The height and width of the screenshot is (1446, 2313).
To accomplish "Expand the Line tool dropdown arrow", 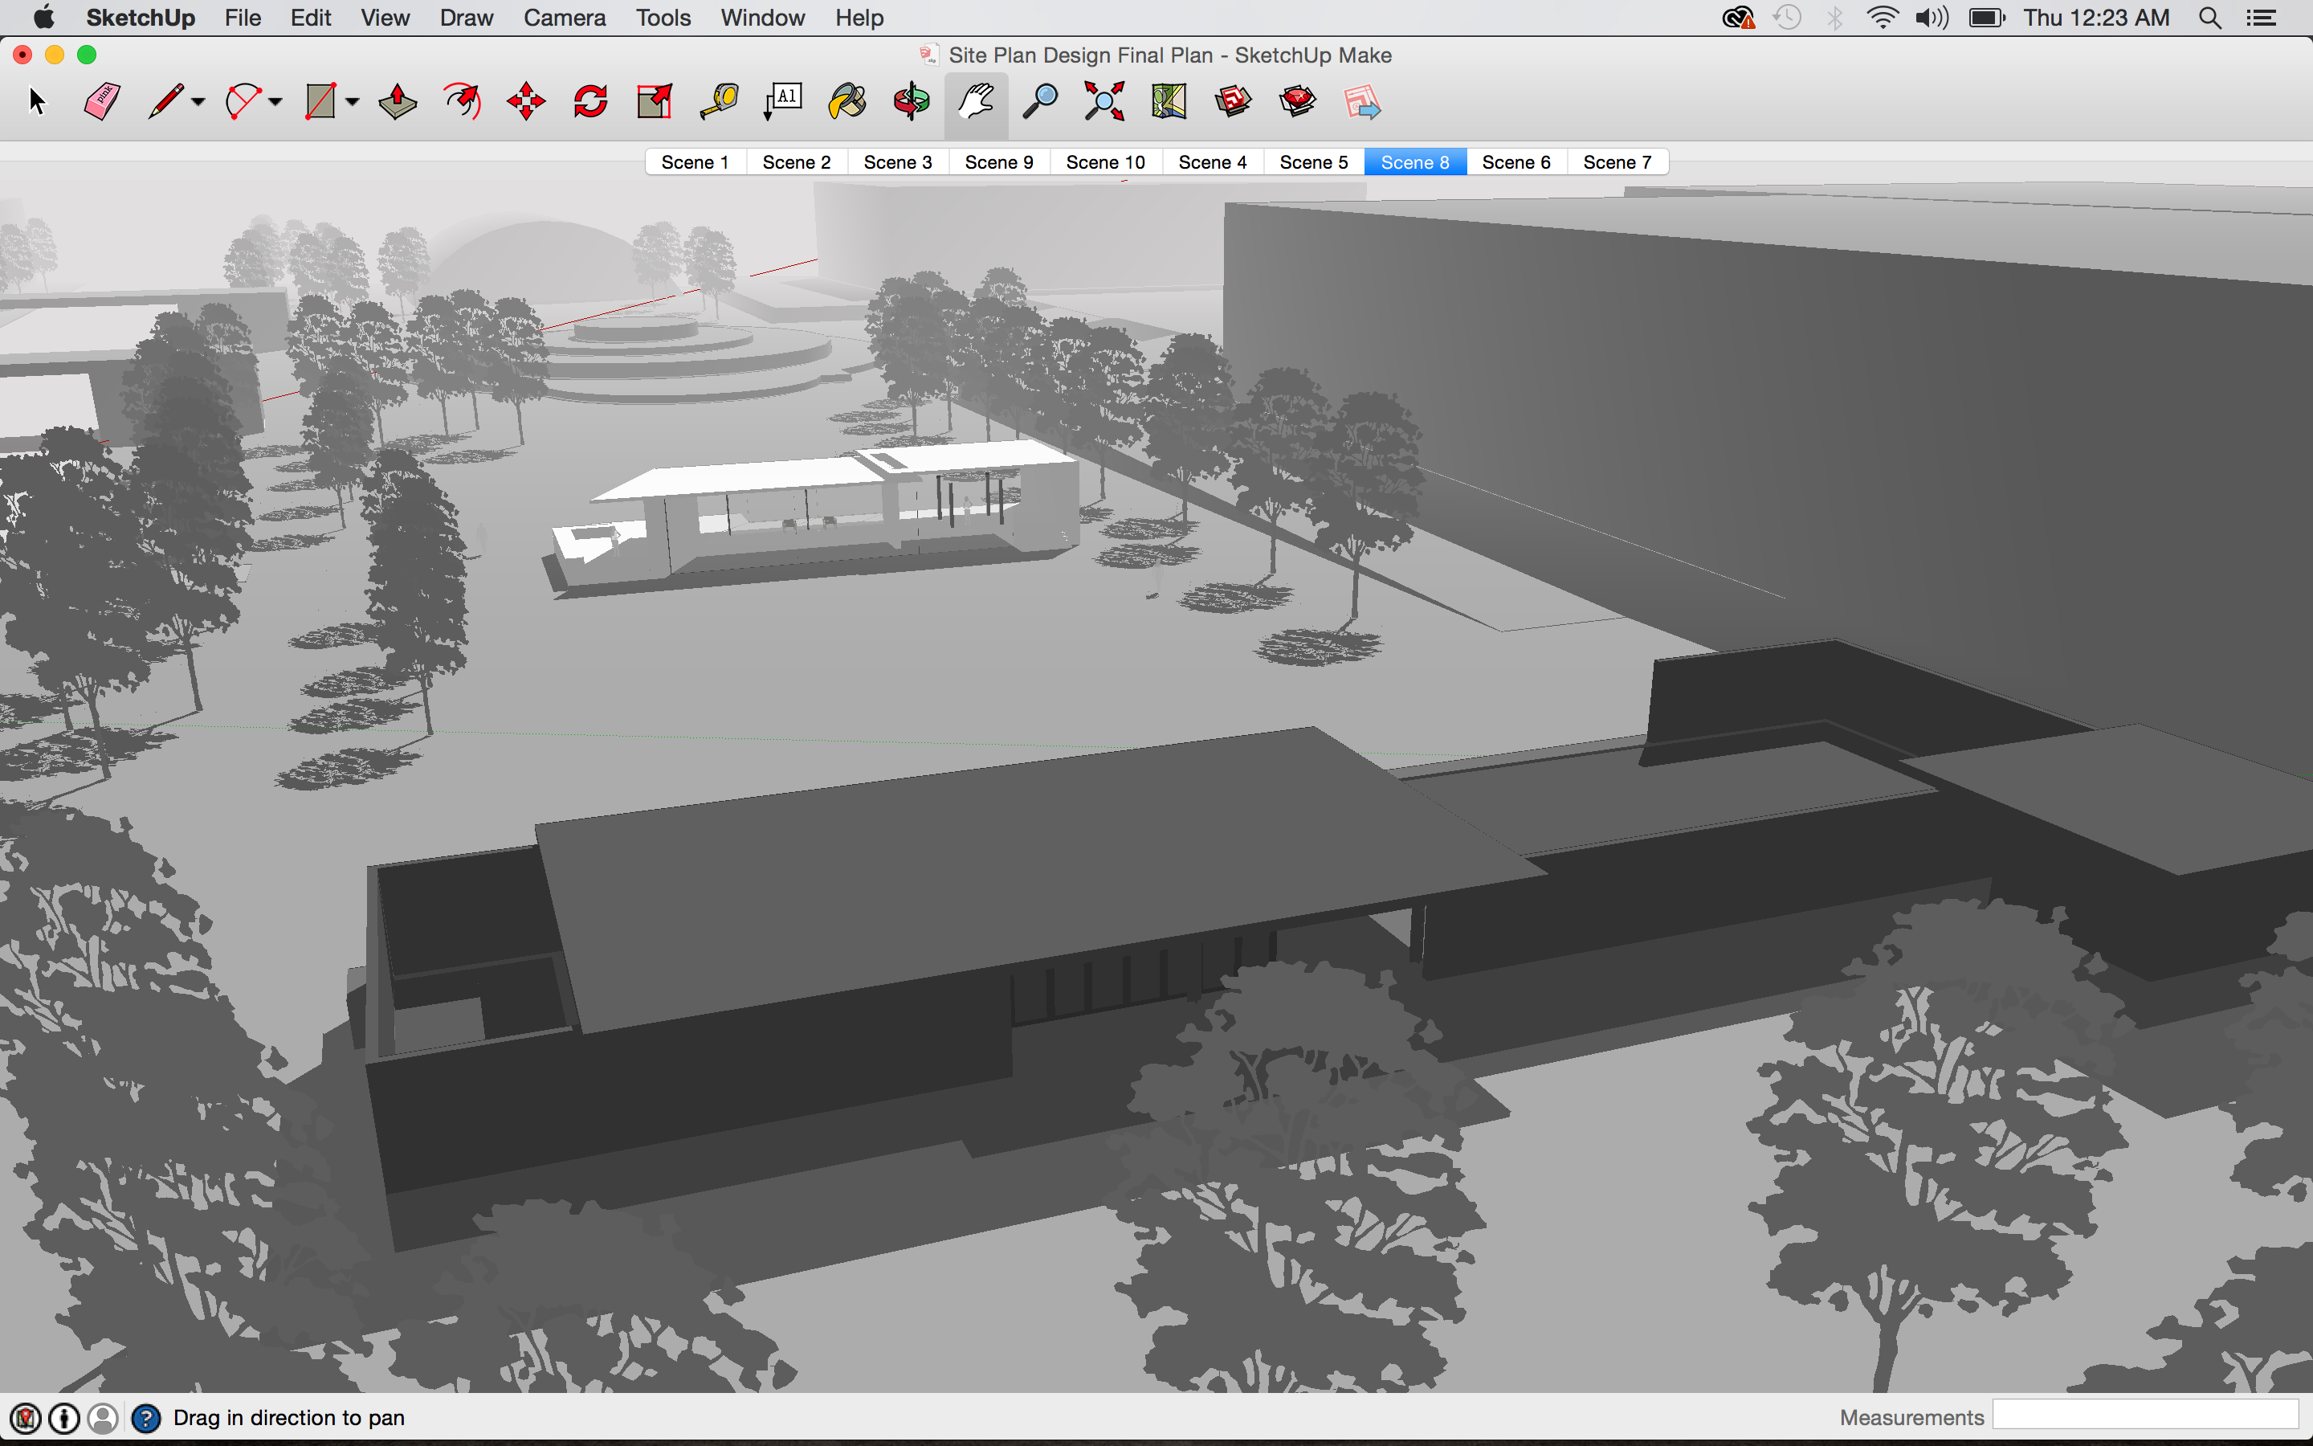I will coord(198,101).
